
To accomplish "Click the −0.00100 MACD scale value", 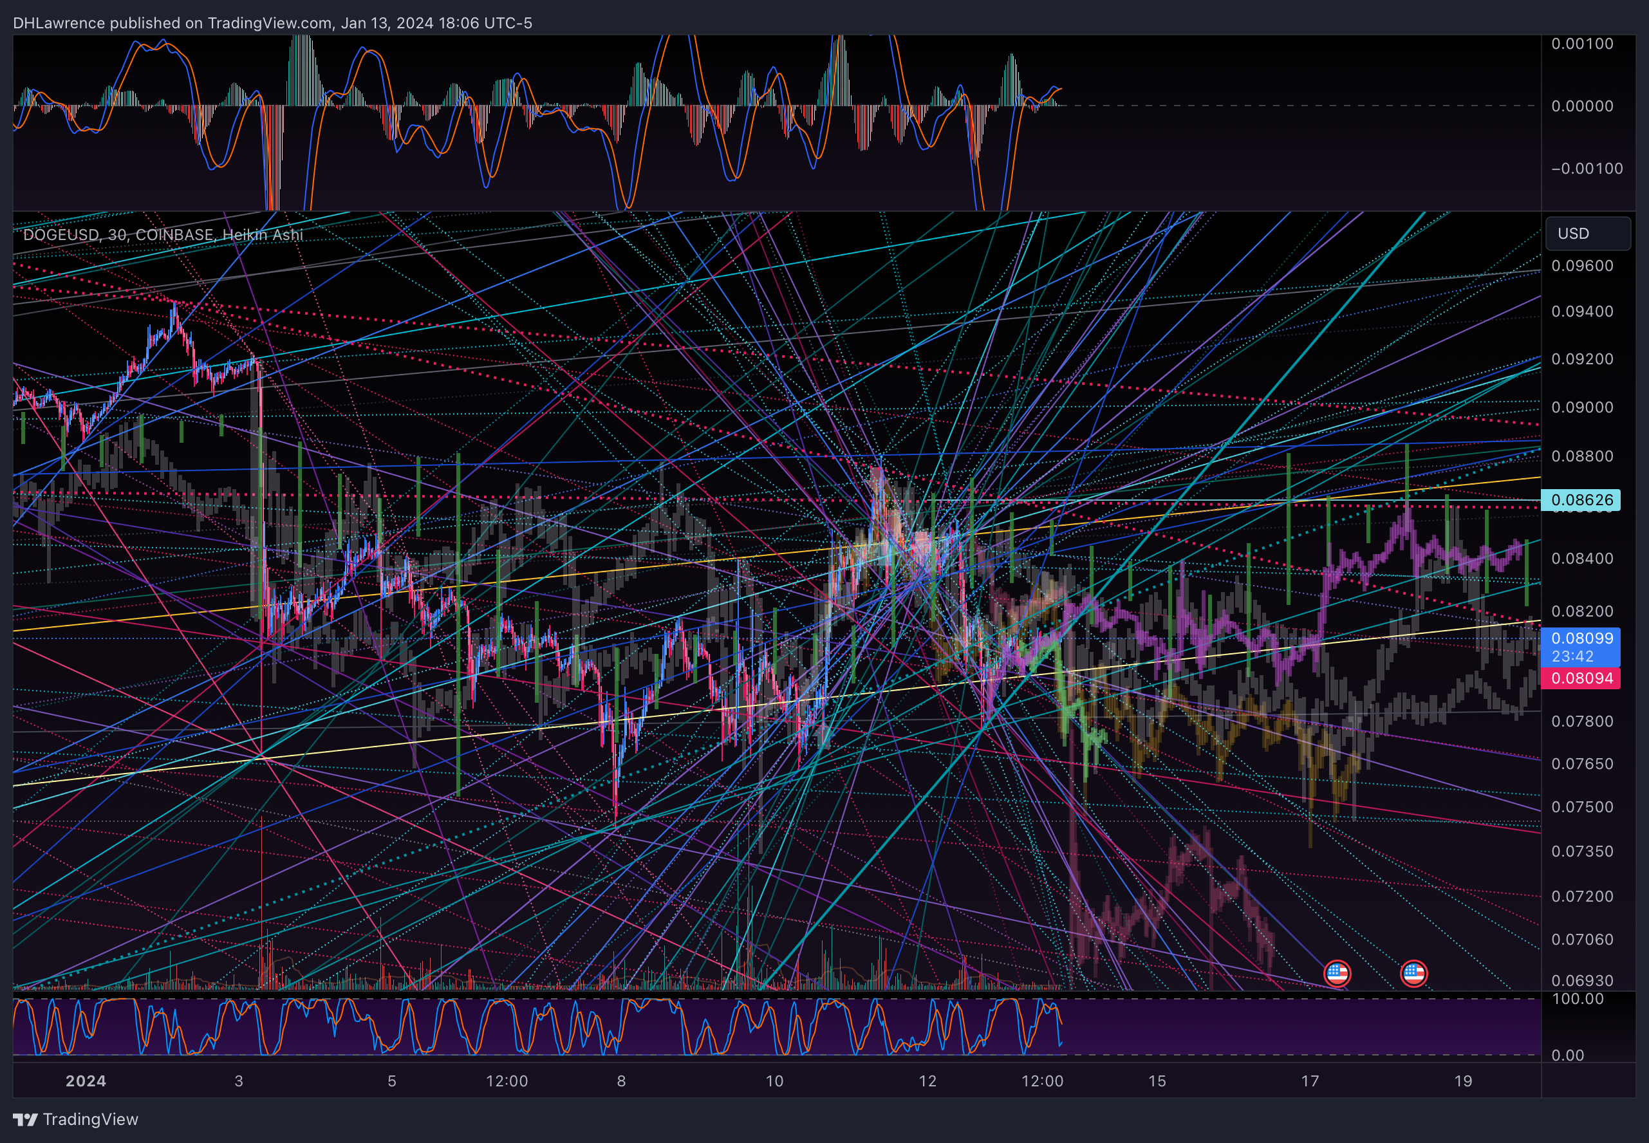I will click(1587, 169).
